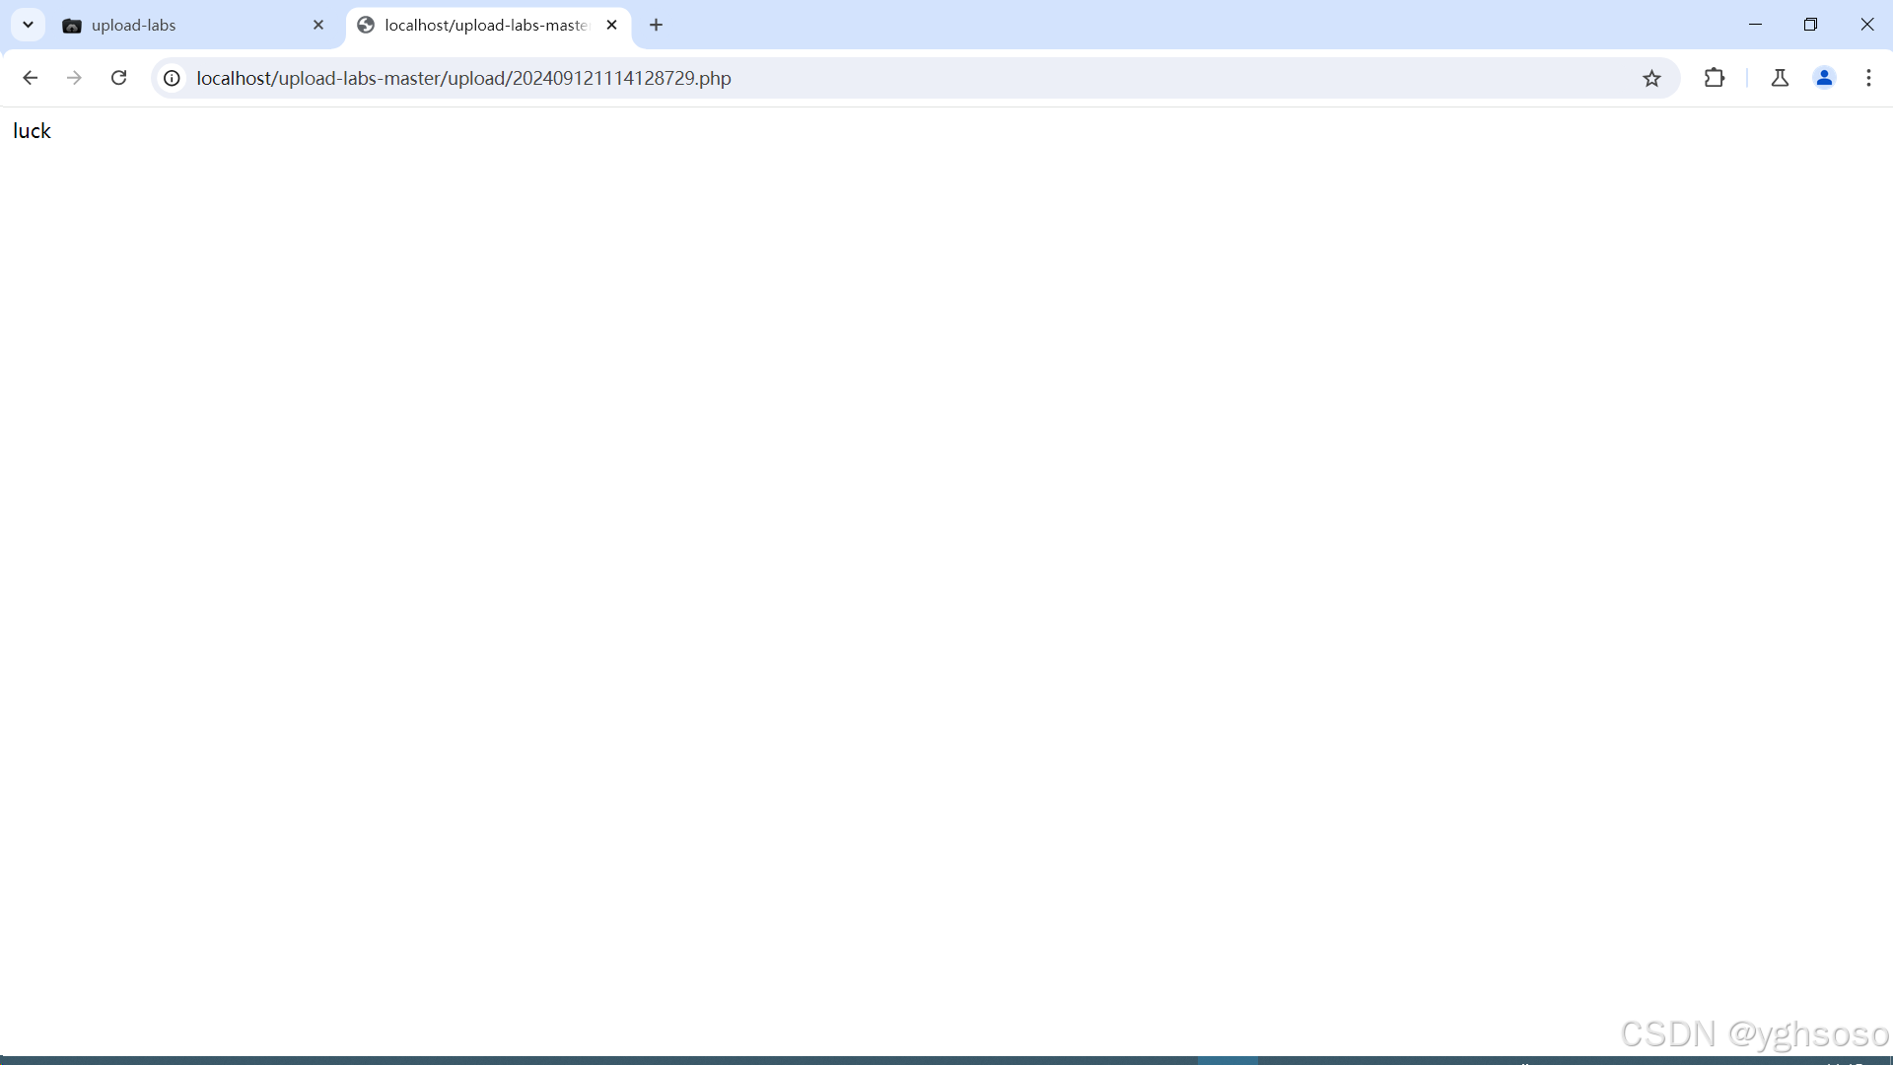1893x1065 pixels.
Task: Click the 'luck' text on page
Action: point(32,131)
